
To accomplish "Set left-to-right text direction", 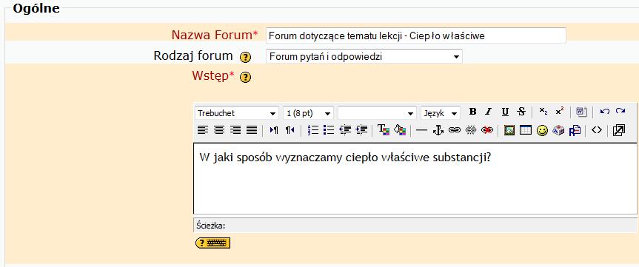I will (274, 130).
